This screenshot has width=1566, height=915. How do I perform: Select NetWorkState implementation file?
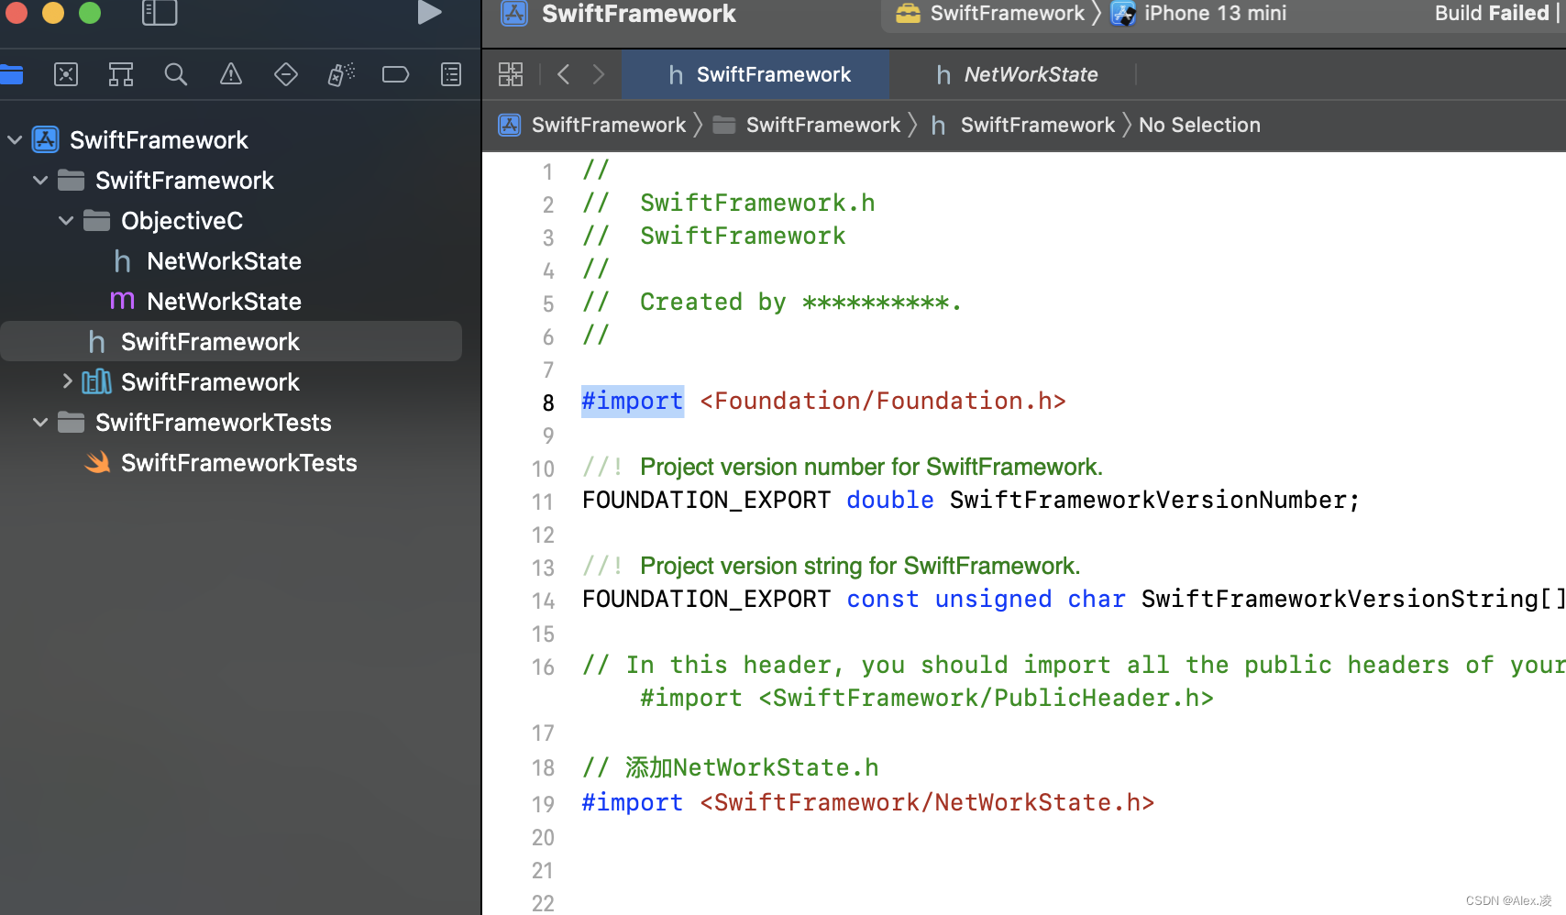pos(224,302)
